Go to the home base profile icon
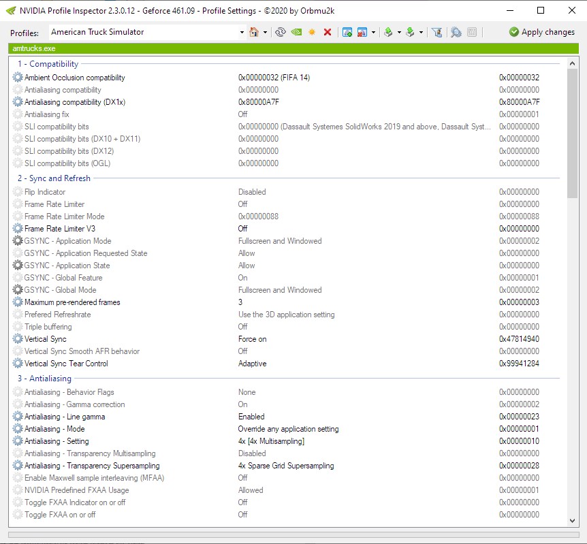This screenshot has height=544, width=587. [x=254, y=32]
